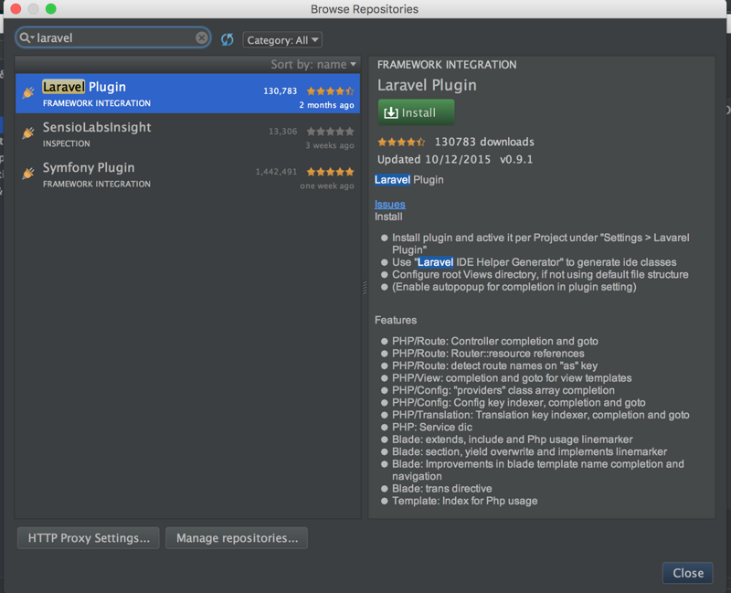Click the Laravel Plugin star rating in list
The width and height of the screenshot is (731, 593).
coord(330,90)
